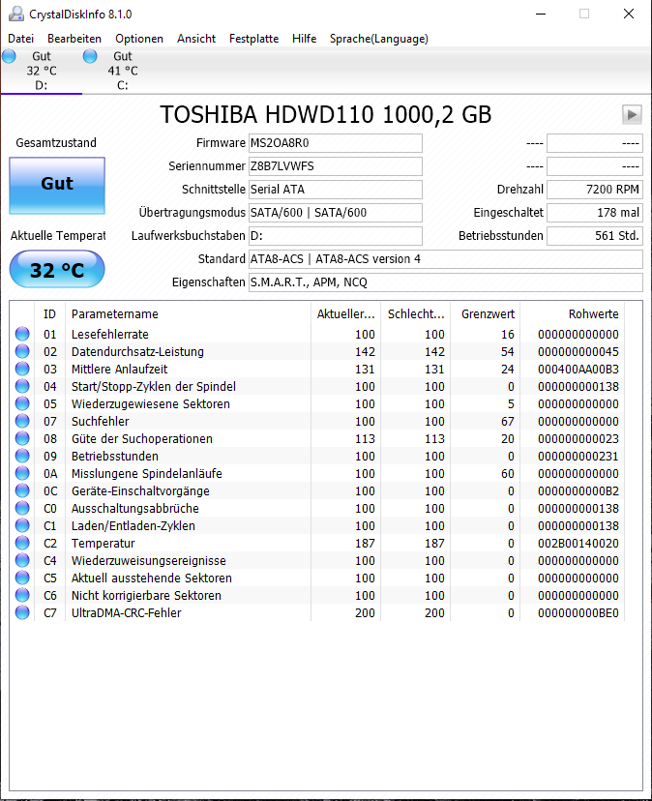This screenshot has height=801, width=652.
Task: Click the Firmware field MS2OA8R0
Action: [336, 143]
